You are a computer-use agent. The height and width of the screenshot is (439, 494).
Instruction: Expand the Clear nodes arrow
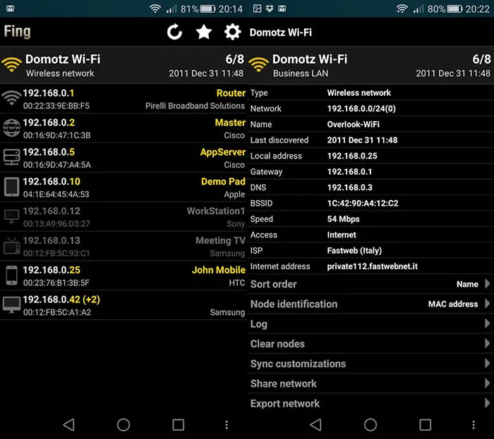(x=487, y=343)
